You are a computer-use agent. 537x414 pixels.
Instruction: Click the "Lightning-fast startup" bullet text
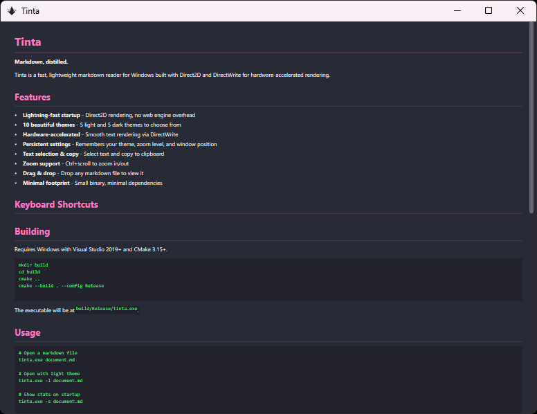point(51,115)
